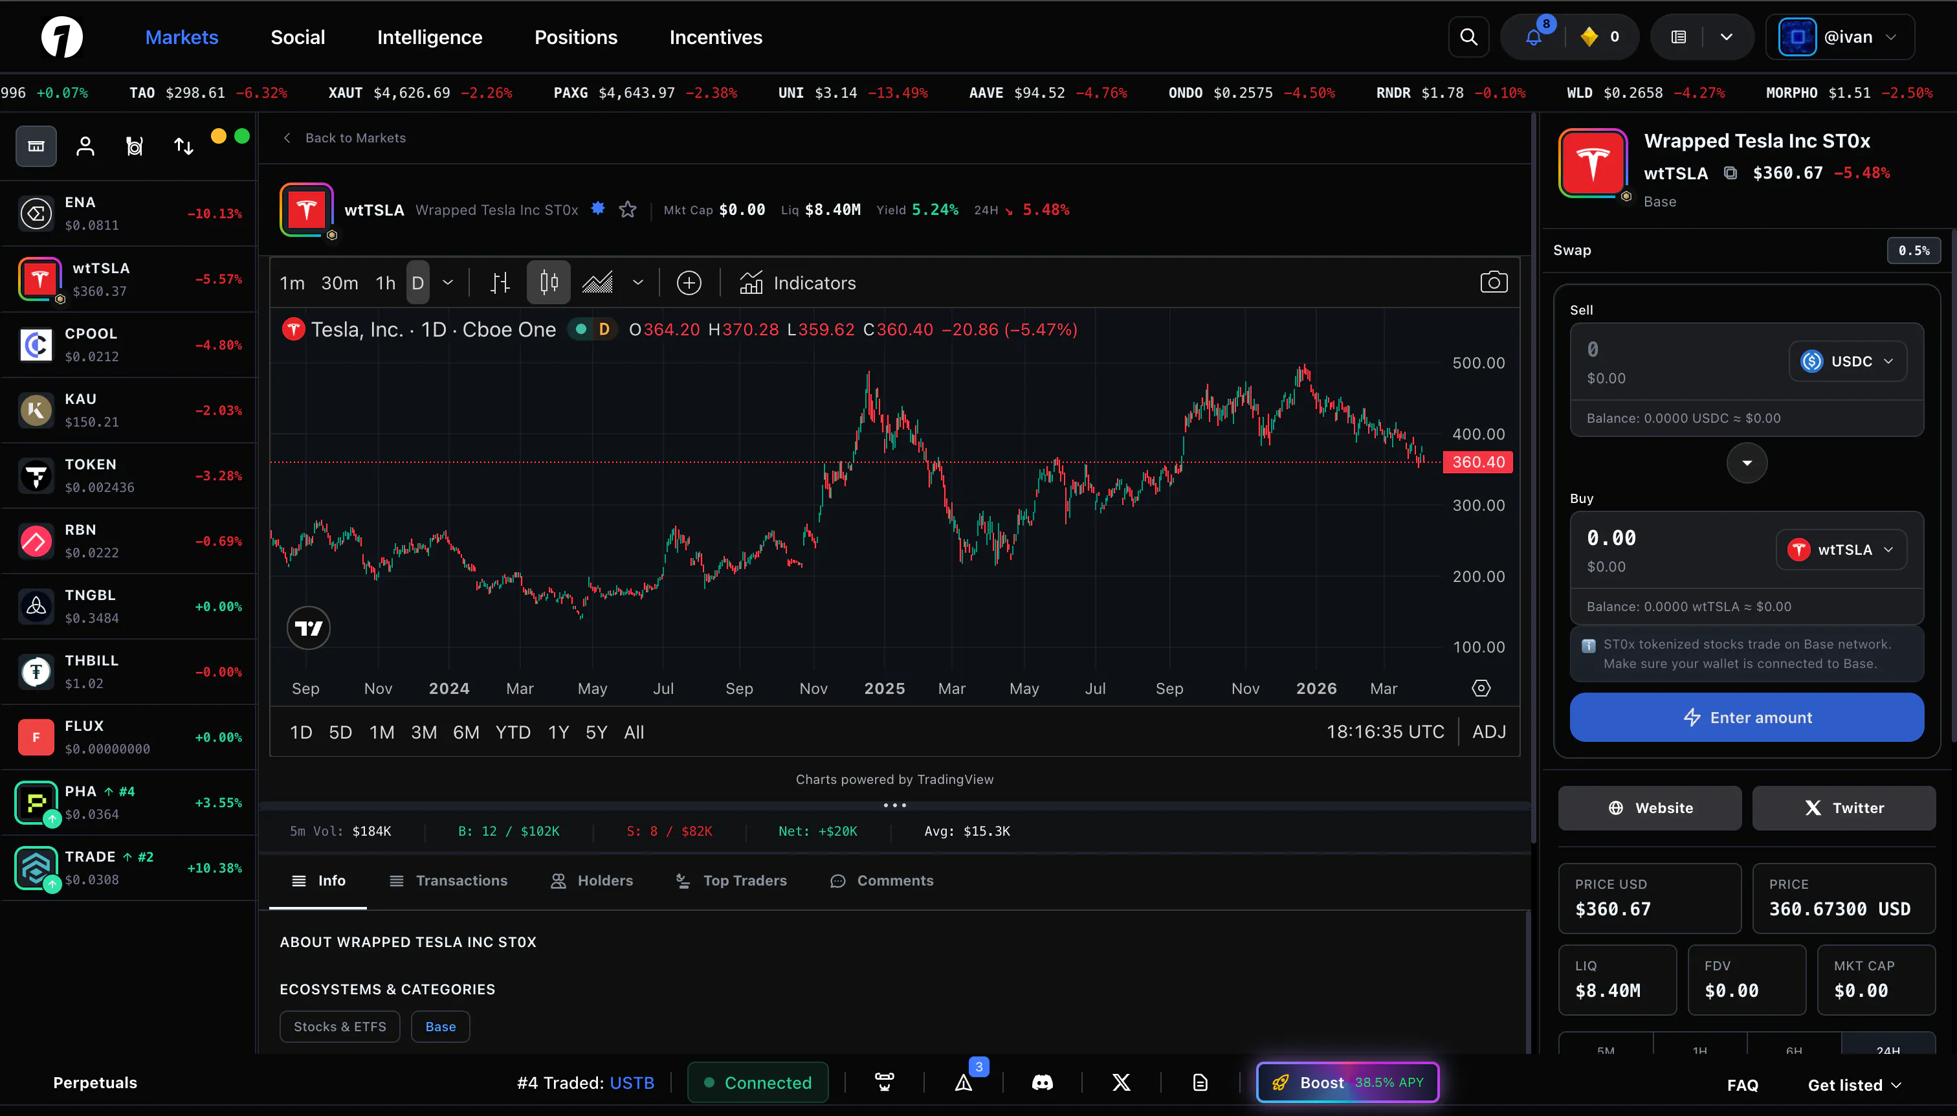
Task: Select the 1h chart interval
Action: [386, 283]
